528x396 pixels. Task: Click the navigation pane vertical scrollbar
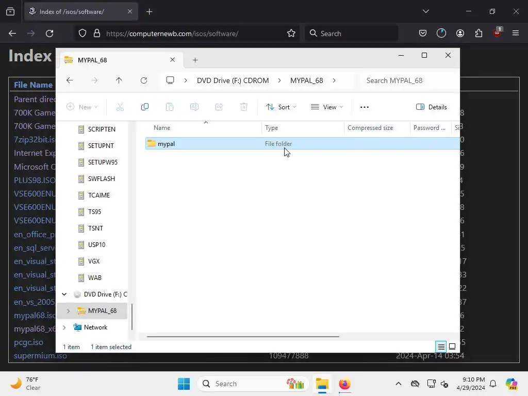[x=132, y=317]
